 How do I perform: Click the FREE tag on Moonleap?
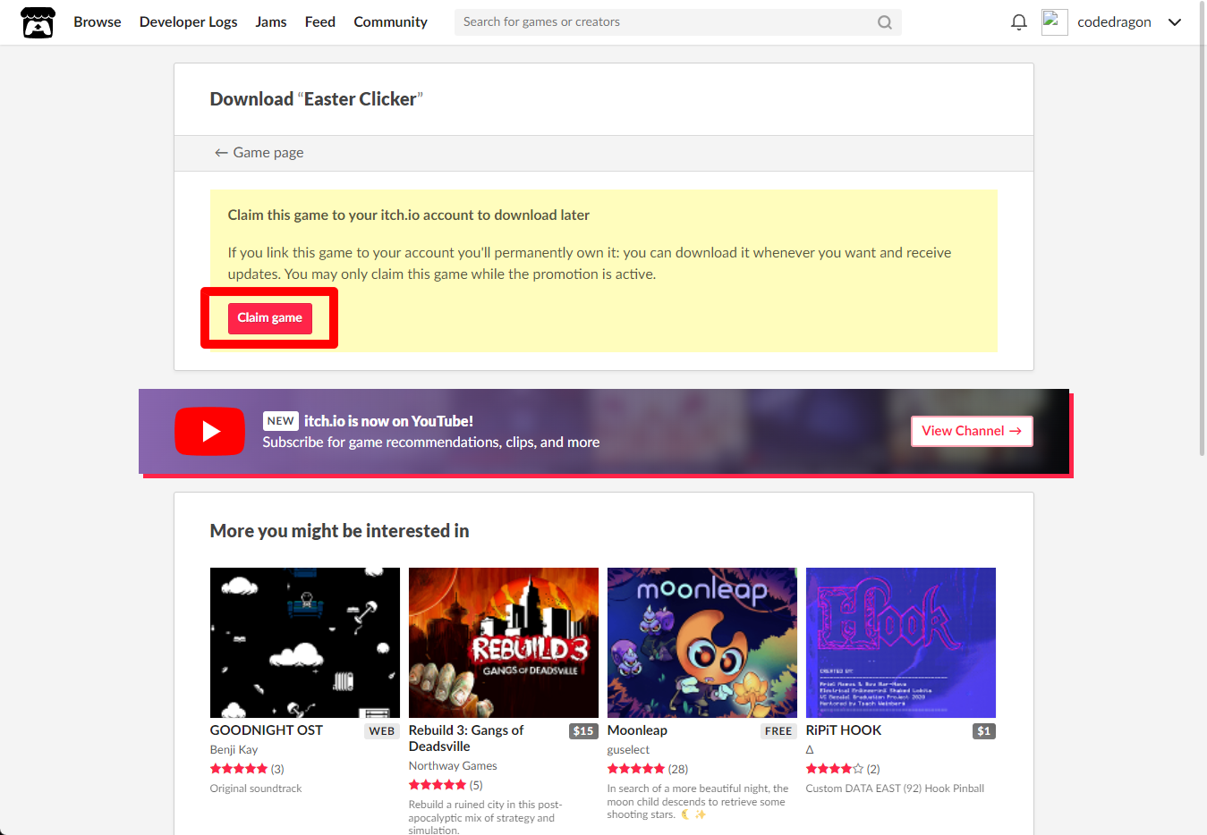tap(778, 731)
